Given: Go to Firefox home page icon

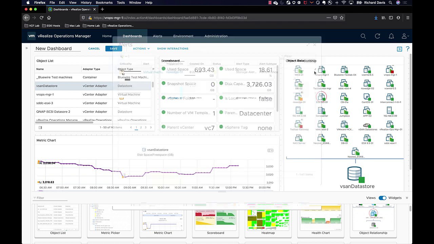Looking at the screenshot, I should tap(49, 18).
